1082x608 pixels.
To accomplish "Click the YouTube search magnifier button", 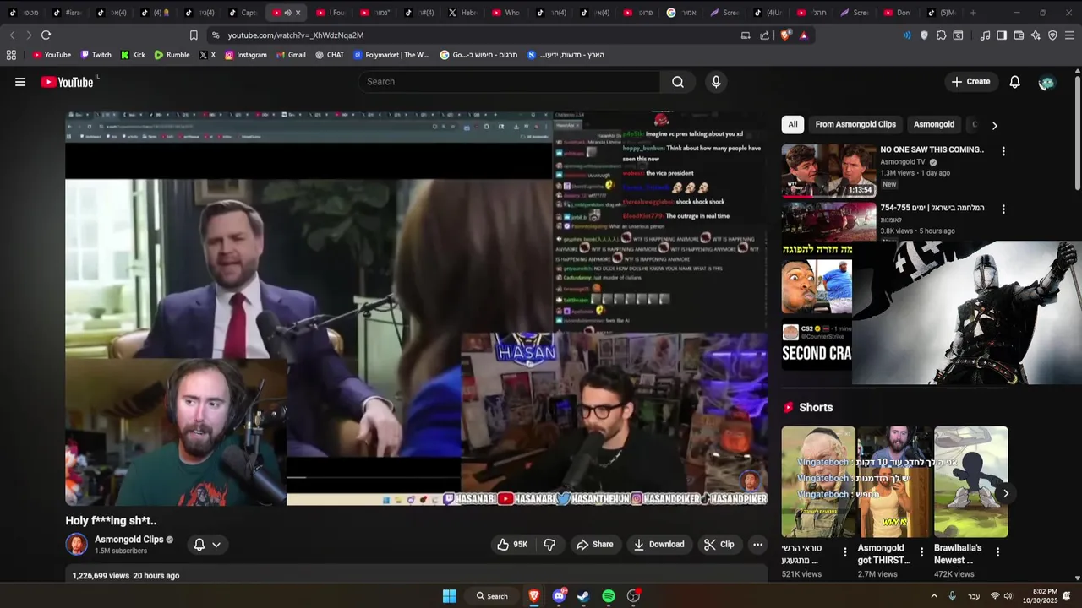I will click(678, 82).
